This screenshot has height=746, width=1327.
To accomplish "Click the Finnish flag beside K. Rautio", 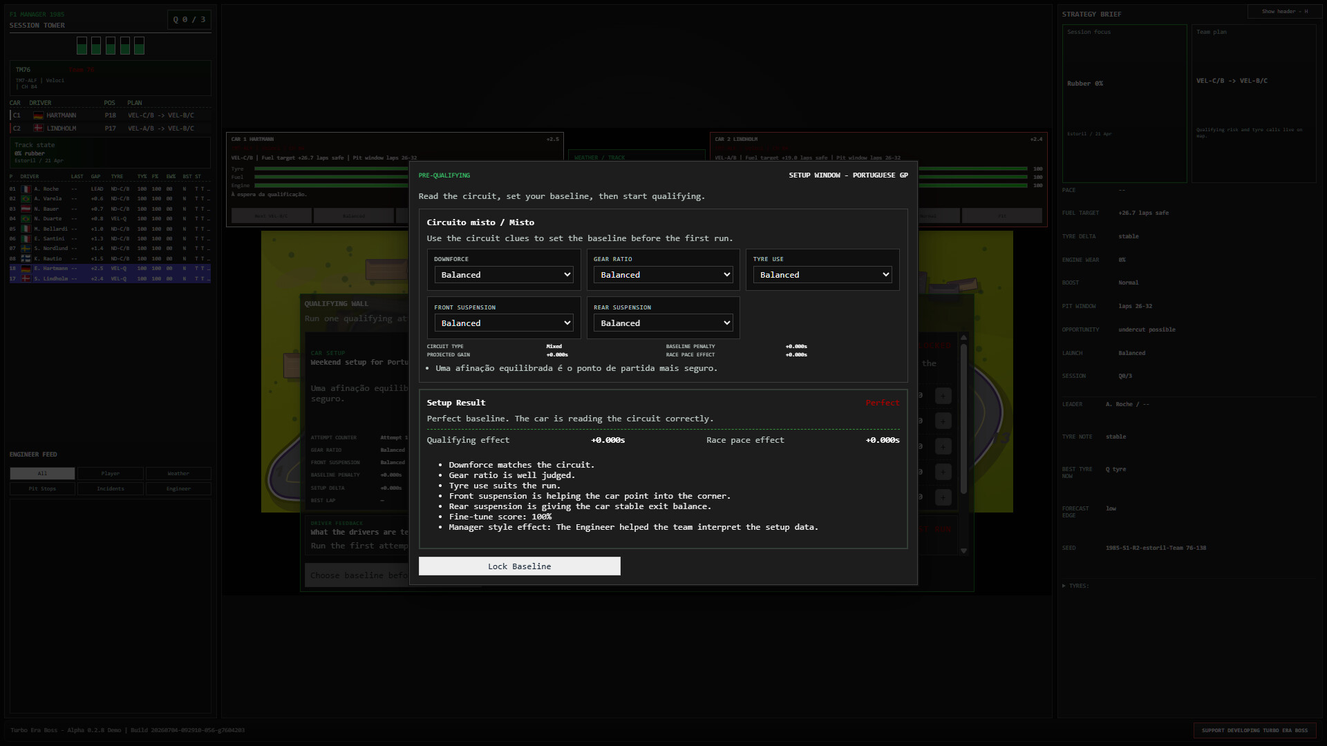I will pyautogui.click(x=26, y=258).
